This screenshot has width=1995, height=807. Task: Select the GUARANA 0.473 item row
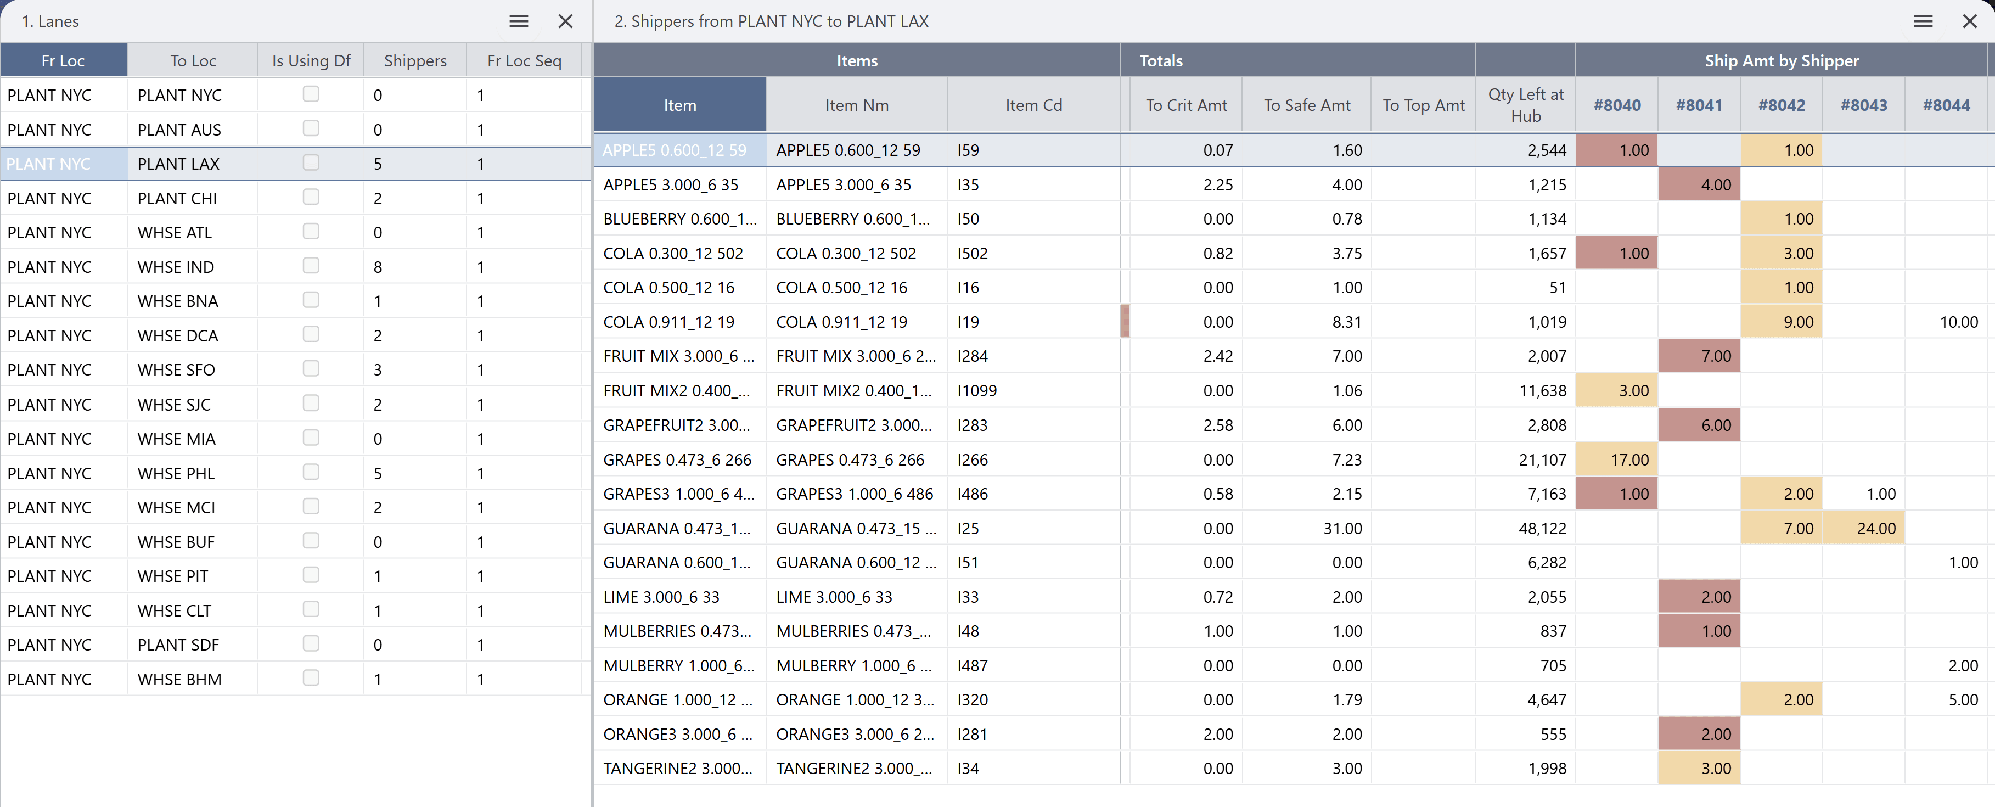pyautogui.click(x=676, y=528)
